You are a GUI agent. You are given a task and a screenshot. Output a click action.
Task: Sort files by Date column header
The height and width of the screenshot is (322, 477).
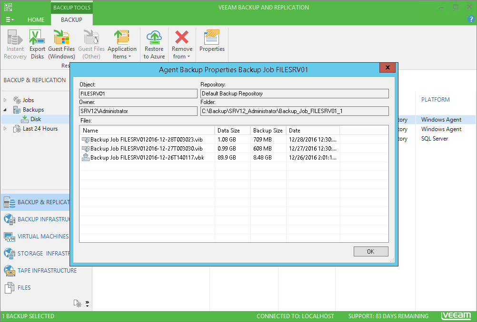313,131
